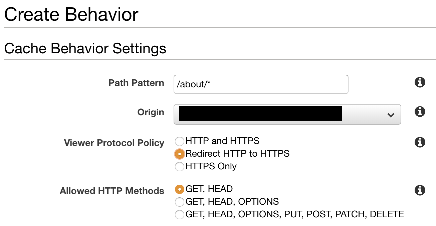Screen dimensions: 436x226
Task: Choose 'Redirect HTTP to HTTPS' policy
Action: (x=180, y=154)
